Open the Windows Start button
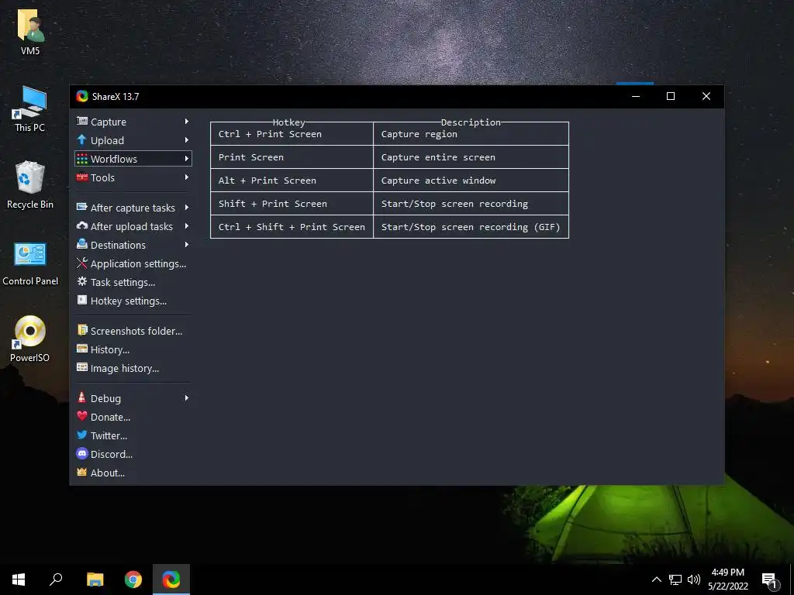The width and height of the screenshot is (794, 595). pyautogui.click(x=19, y=580)
